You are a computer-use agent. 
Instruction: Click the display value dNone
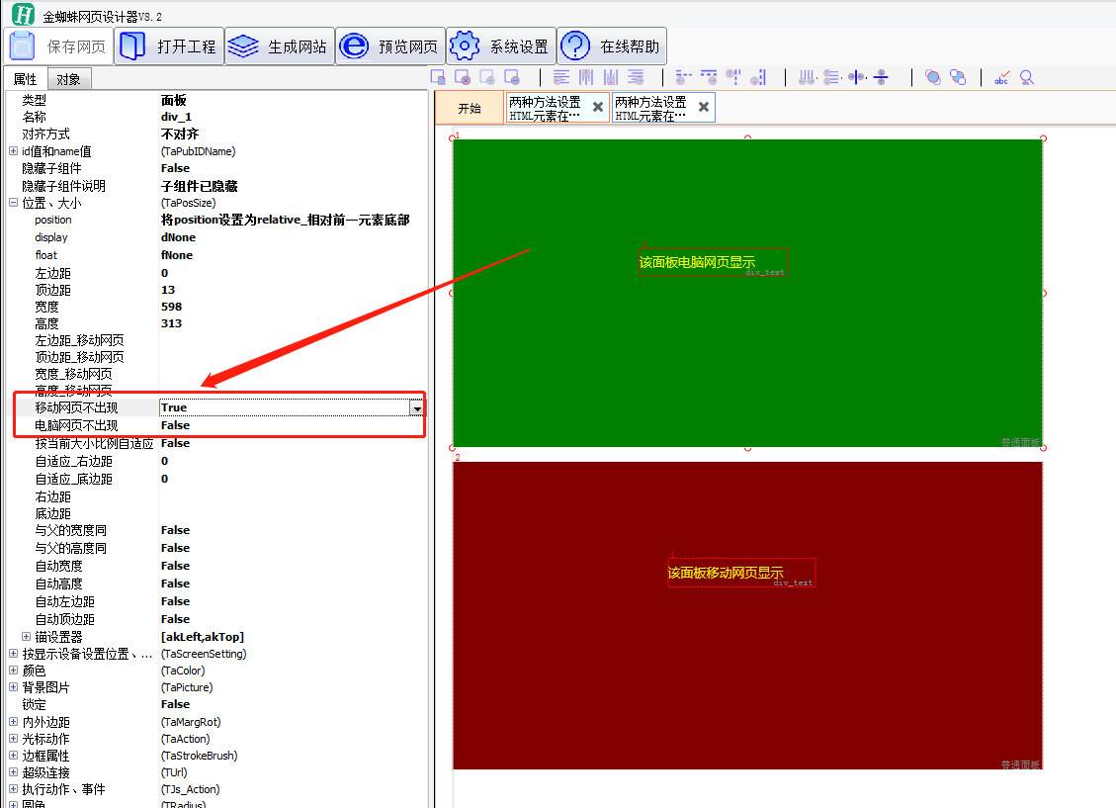178,237
